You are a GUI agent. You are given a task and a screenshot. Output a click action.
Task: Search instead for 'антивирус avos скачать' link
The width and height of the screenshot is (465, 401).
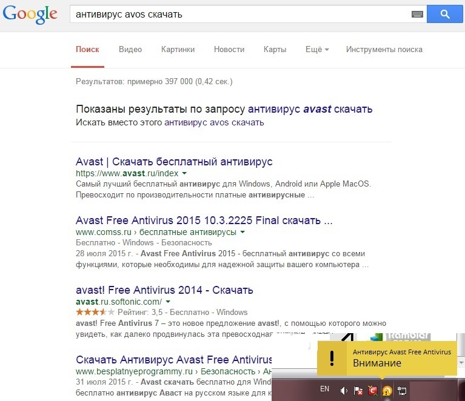(214, 122)
